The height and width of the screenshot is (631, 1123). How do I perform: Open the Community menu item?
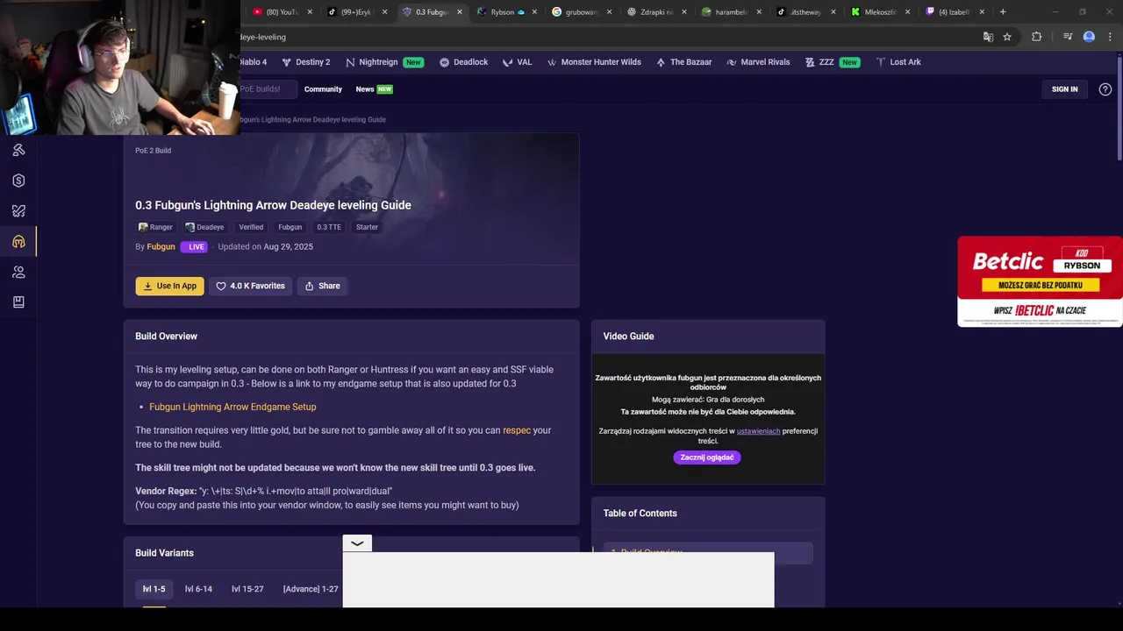click(323, 89)
